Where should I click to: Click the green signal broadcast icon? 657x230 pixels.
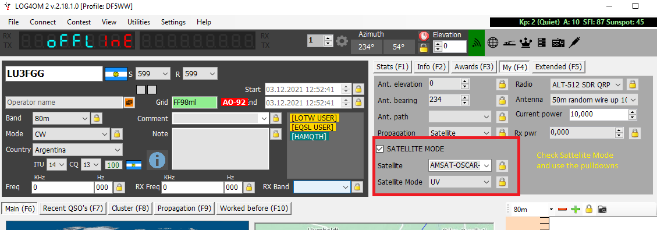[477, 43]
